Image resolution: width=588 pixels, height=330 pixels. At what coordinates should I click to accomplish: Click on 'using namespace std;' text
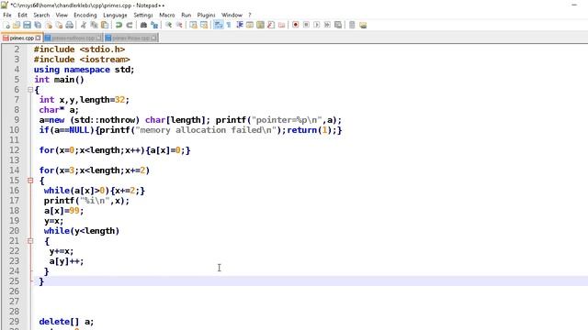tap(84, 70)
